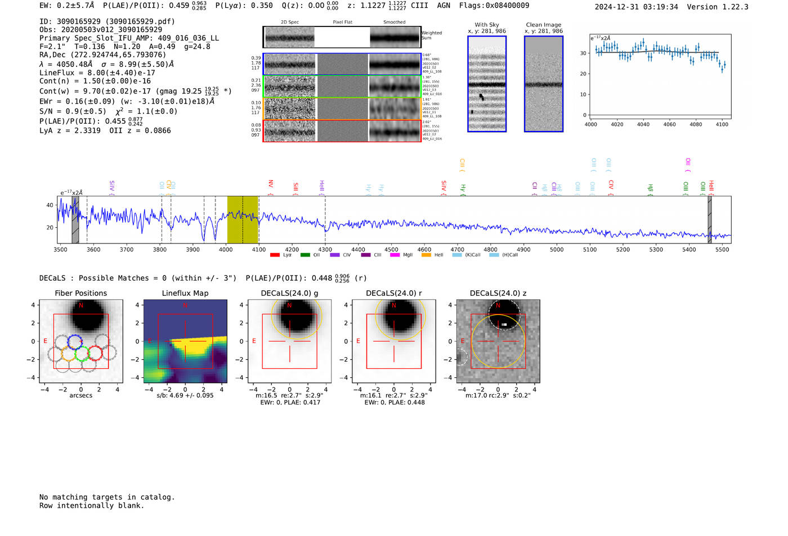Click the 'EWr: 0, PLAE: 0.417' caption
788x536 pixels.
coord(290,402)
